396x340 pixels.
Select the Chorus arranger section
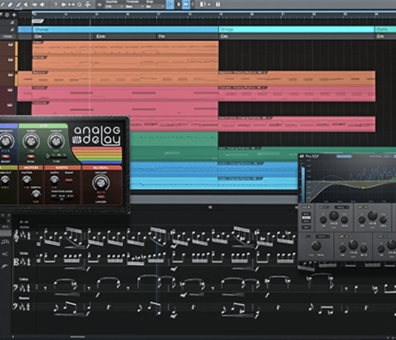point(125,29)
